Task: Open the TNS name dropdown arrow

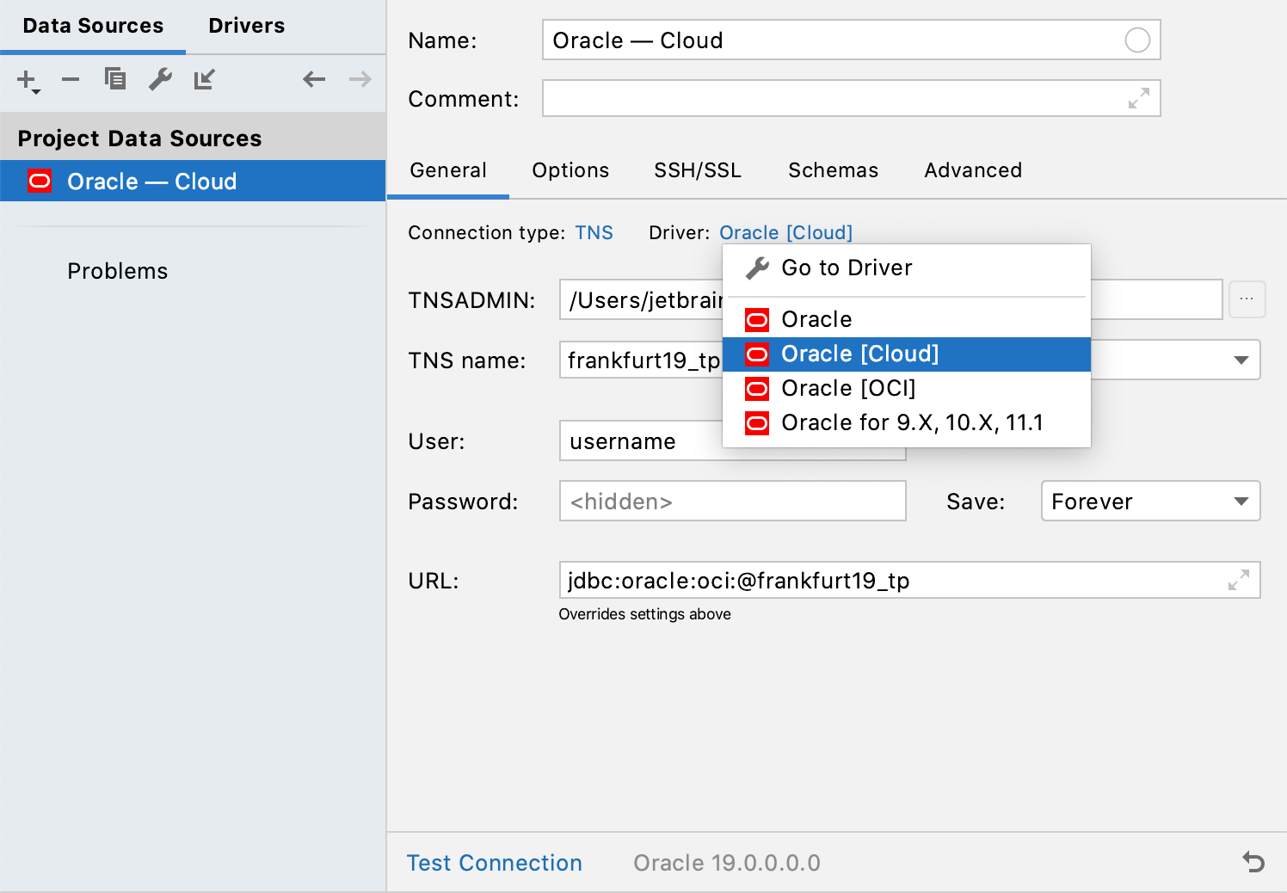Action: (1241, 360)
